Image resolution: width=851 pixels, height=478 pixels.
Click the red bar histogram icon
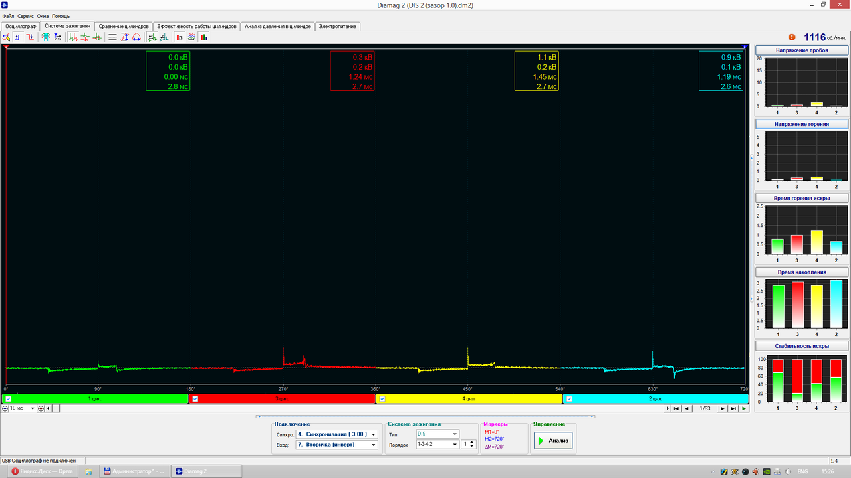(180, 37)
